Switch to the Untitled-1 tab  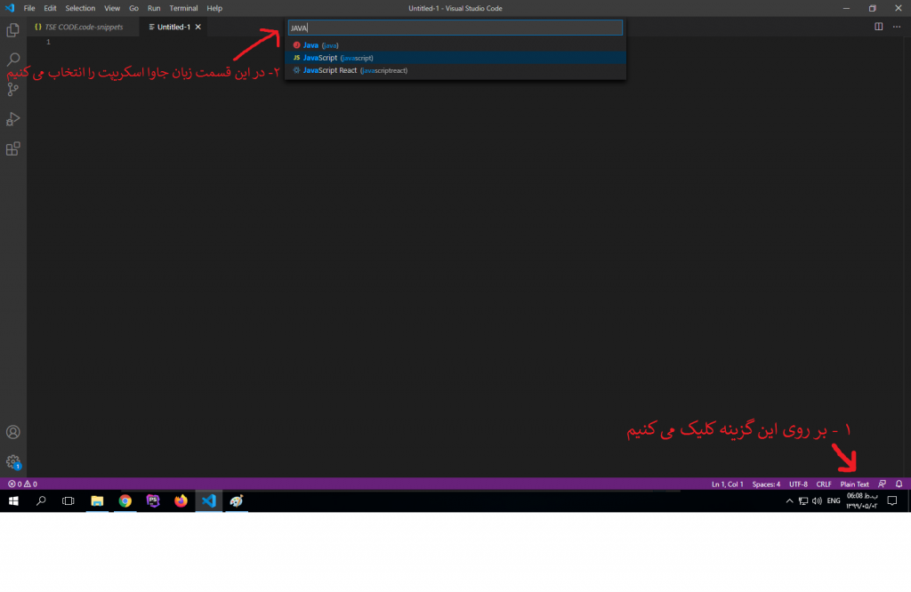click(173, 27)
